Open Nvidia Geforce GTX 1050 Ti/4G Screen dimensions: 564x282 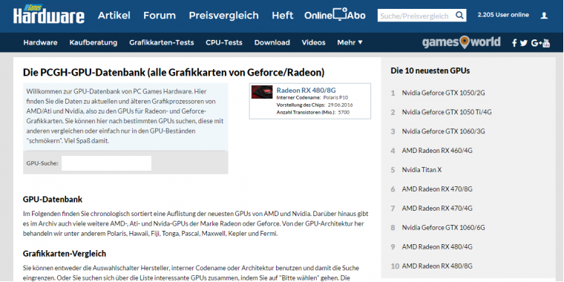coord(447,112)
